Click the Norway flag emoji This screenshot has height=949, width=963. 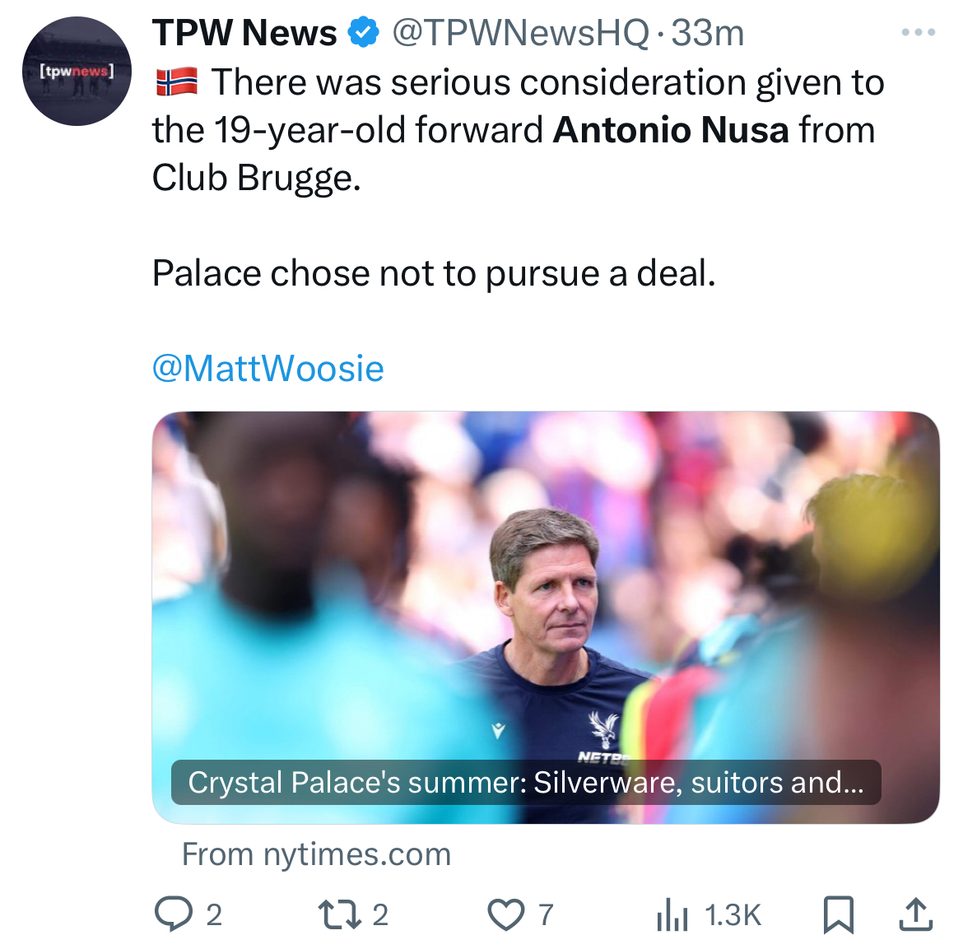(176, 82)
